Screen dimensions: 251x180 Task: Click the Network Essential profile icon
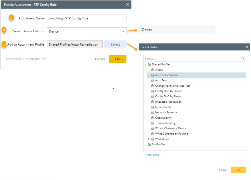pyautogui.click(x=153, y=112)
